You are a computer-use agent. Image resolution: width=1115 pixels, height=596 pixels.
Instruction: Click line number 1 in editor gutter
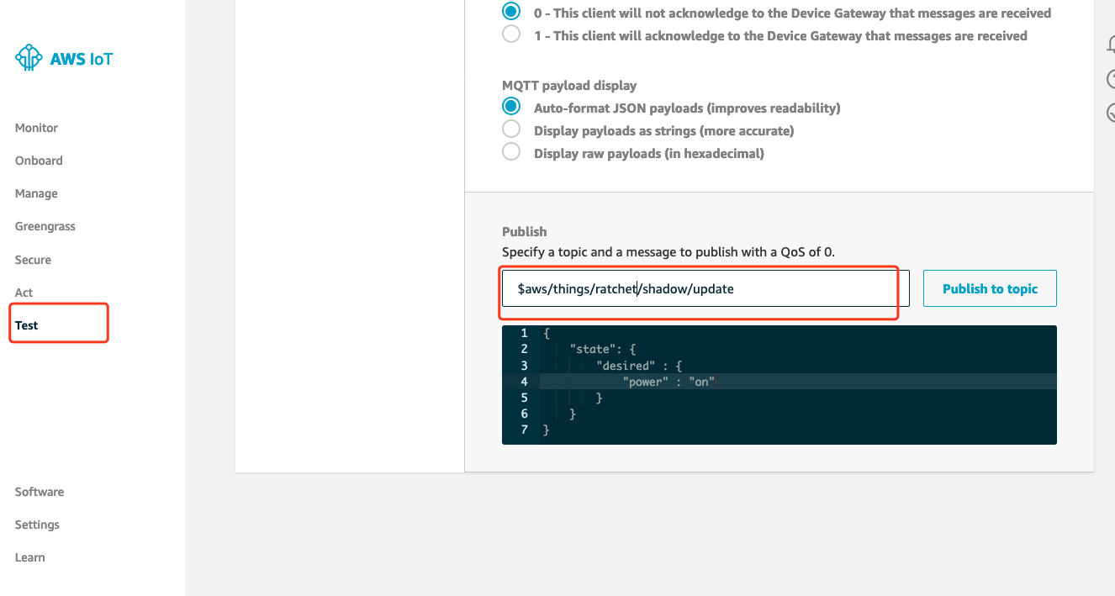pos(525,333)
